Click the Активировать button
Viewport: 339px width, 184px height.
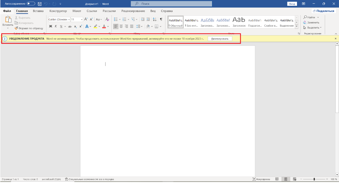click(x=220, y=39)
